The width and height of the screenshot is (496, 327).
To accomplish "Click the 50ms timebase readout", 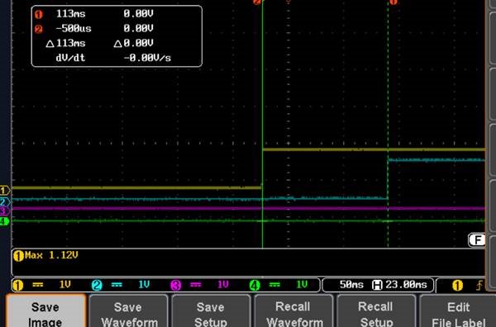I will pos(351,285).
